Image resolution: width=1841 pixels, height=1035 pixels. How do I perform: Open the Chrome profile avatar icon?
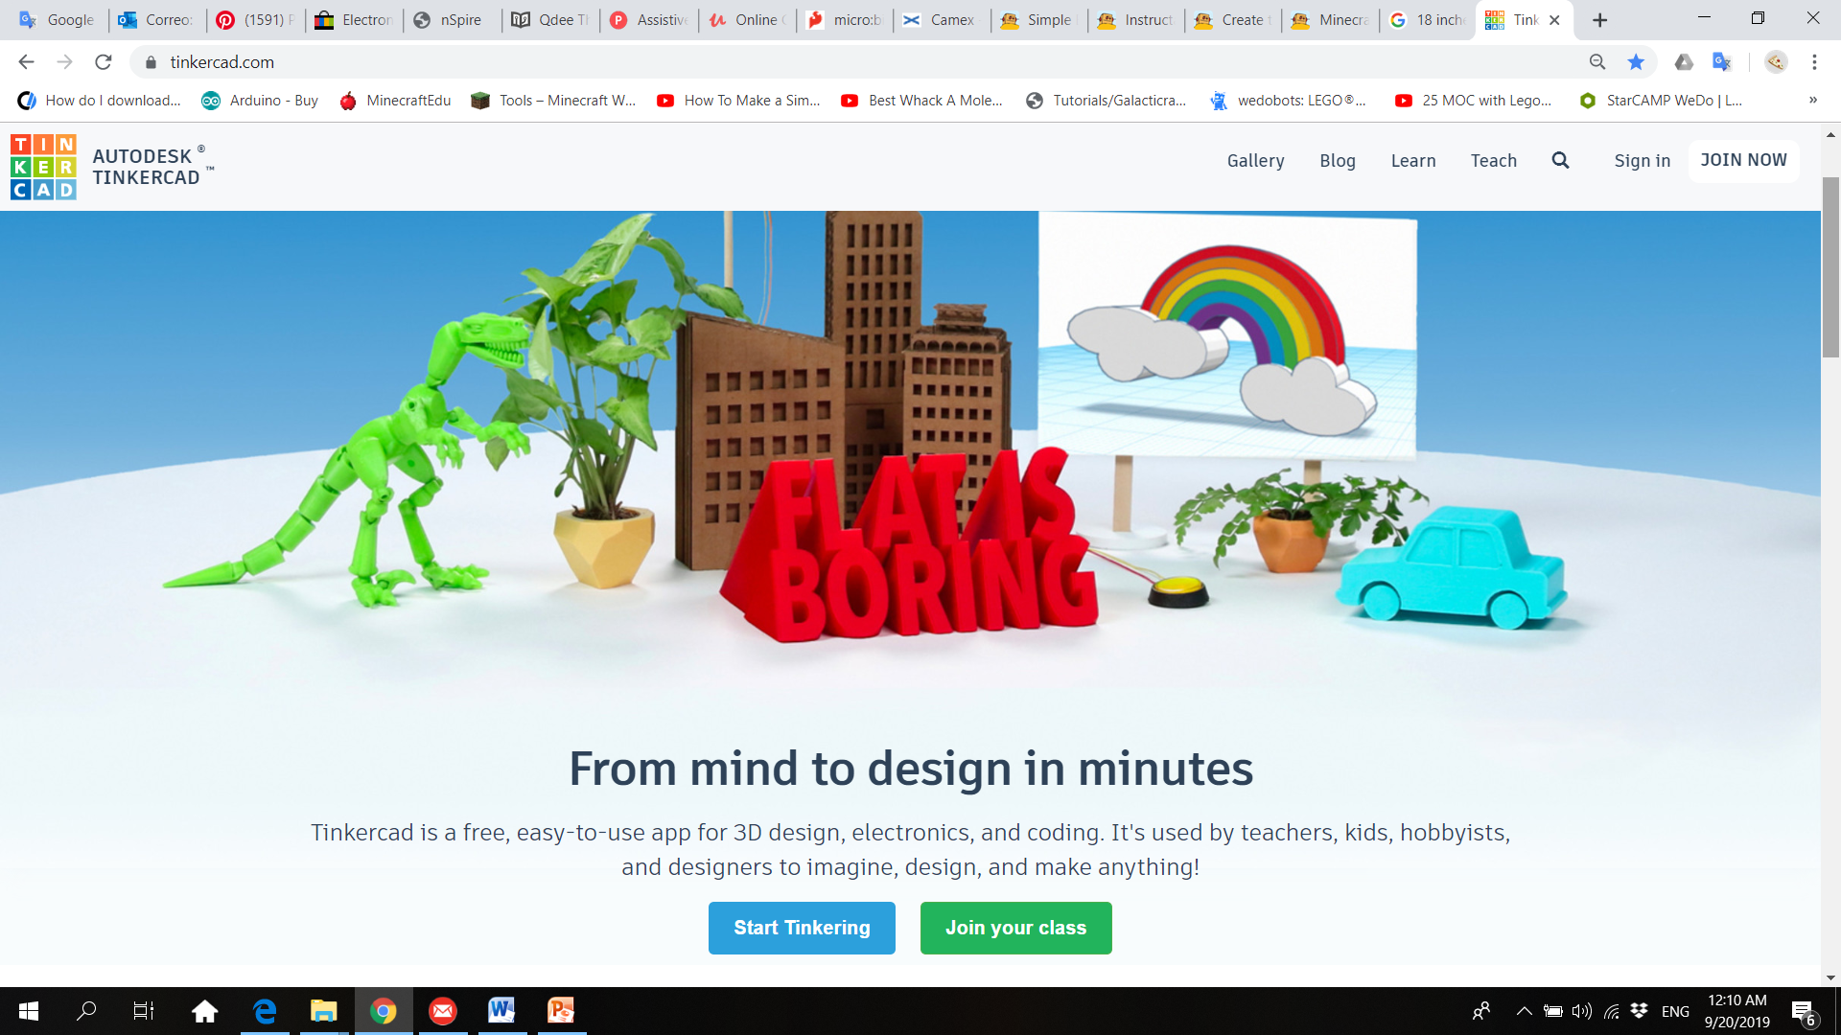click(1776, 61)
